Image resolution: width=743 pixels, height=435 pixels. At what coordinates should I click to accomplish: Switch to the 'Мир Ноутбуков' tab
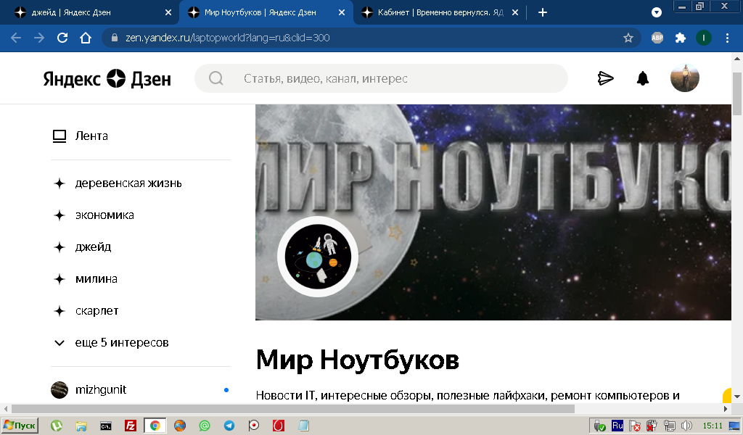pos(266,13)
